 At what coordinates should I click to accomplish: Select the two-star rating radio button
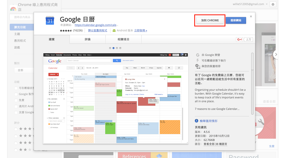(x=16, y=150)
